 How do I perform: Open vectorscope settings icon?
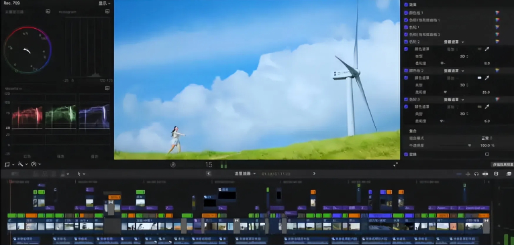pos(48,11)
